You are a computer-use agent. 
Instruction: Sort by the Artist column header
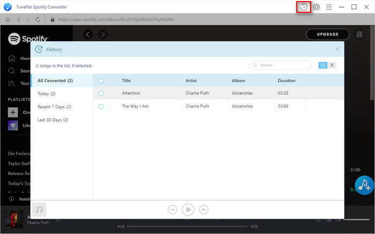[191, 81]
